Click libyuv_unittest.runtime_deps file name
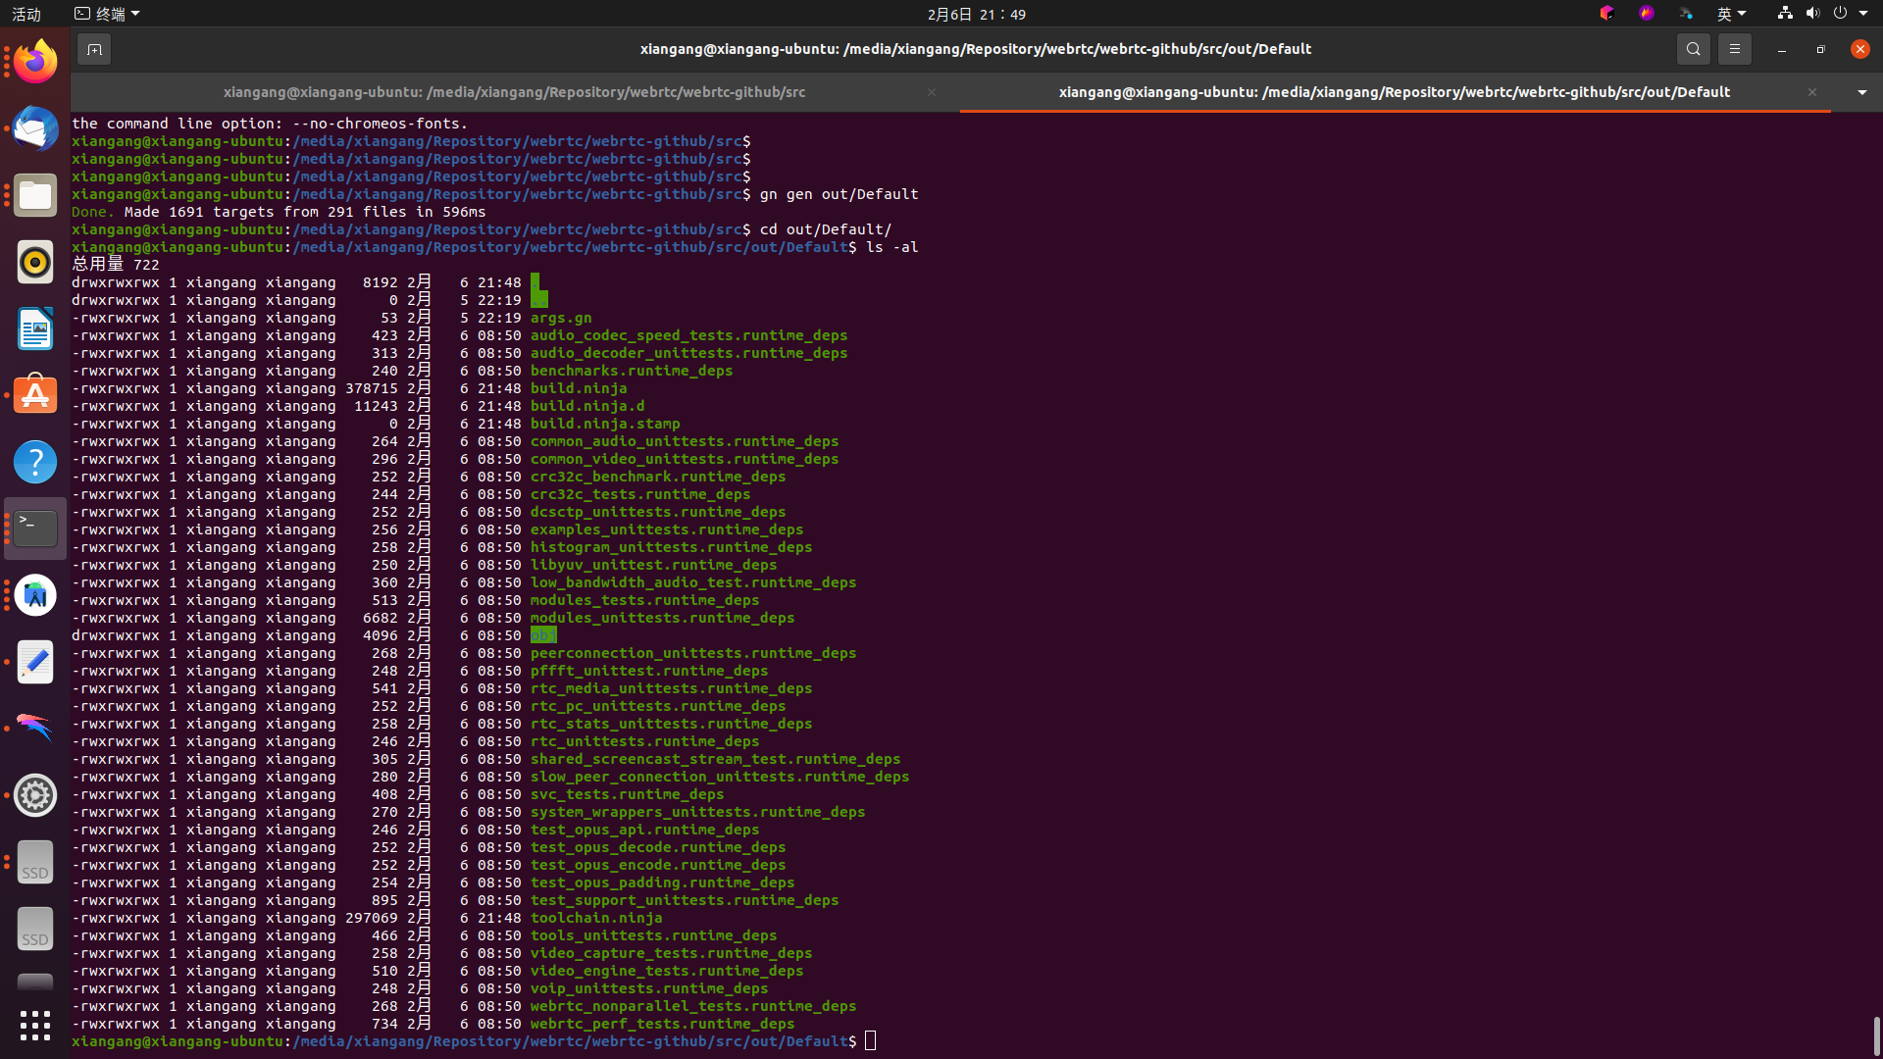 [654, 565]
